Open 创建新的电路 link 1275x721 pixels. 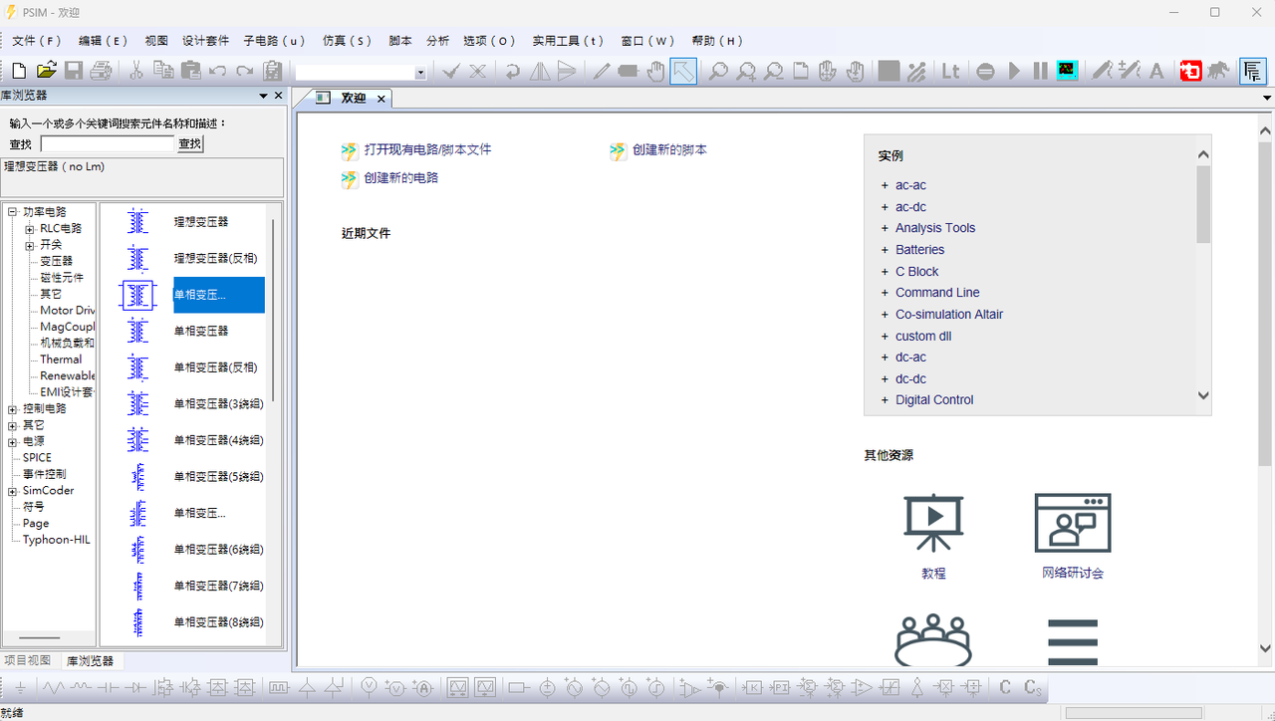click(400, 178)
